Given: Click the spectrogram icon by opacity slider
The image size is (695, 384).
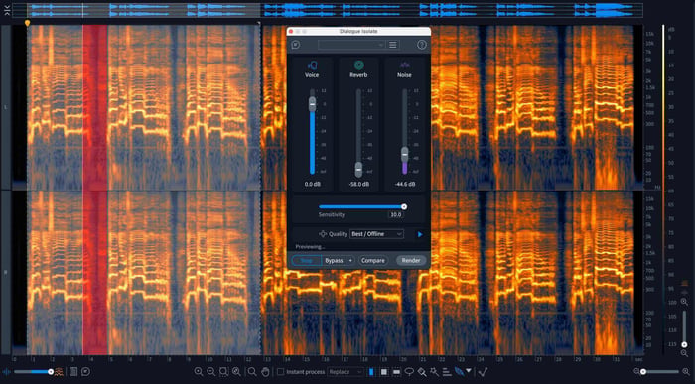Looking at the screenshot, I should [59, 372].
